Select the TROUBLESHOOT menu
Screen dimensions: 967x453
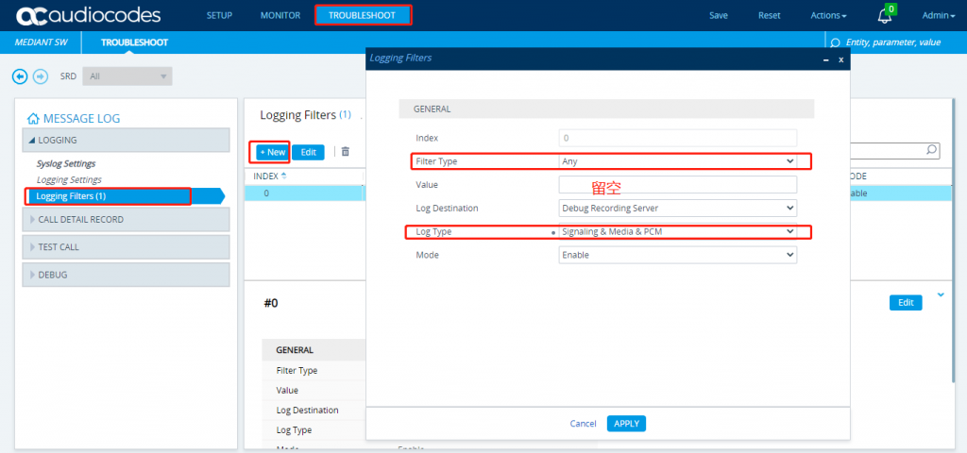pos(362,15)
